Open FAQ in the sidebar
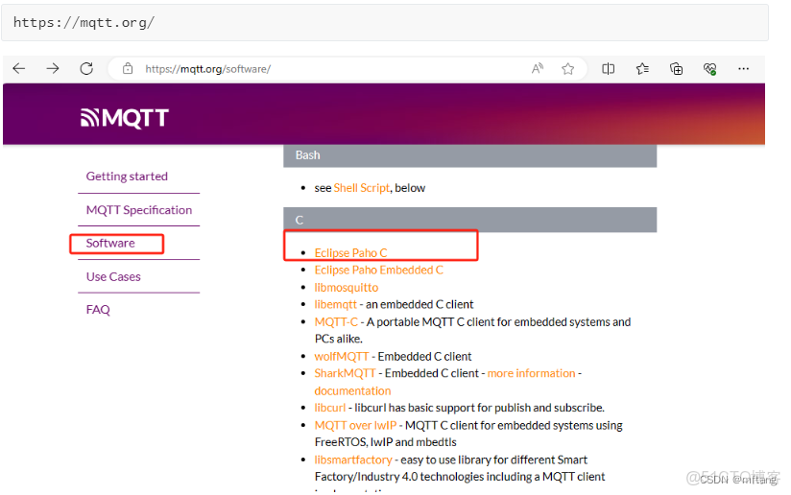791x495 pixels. coord(98,310)
